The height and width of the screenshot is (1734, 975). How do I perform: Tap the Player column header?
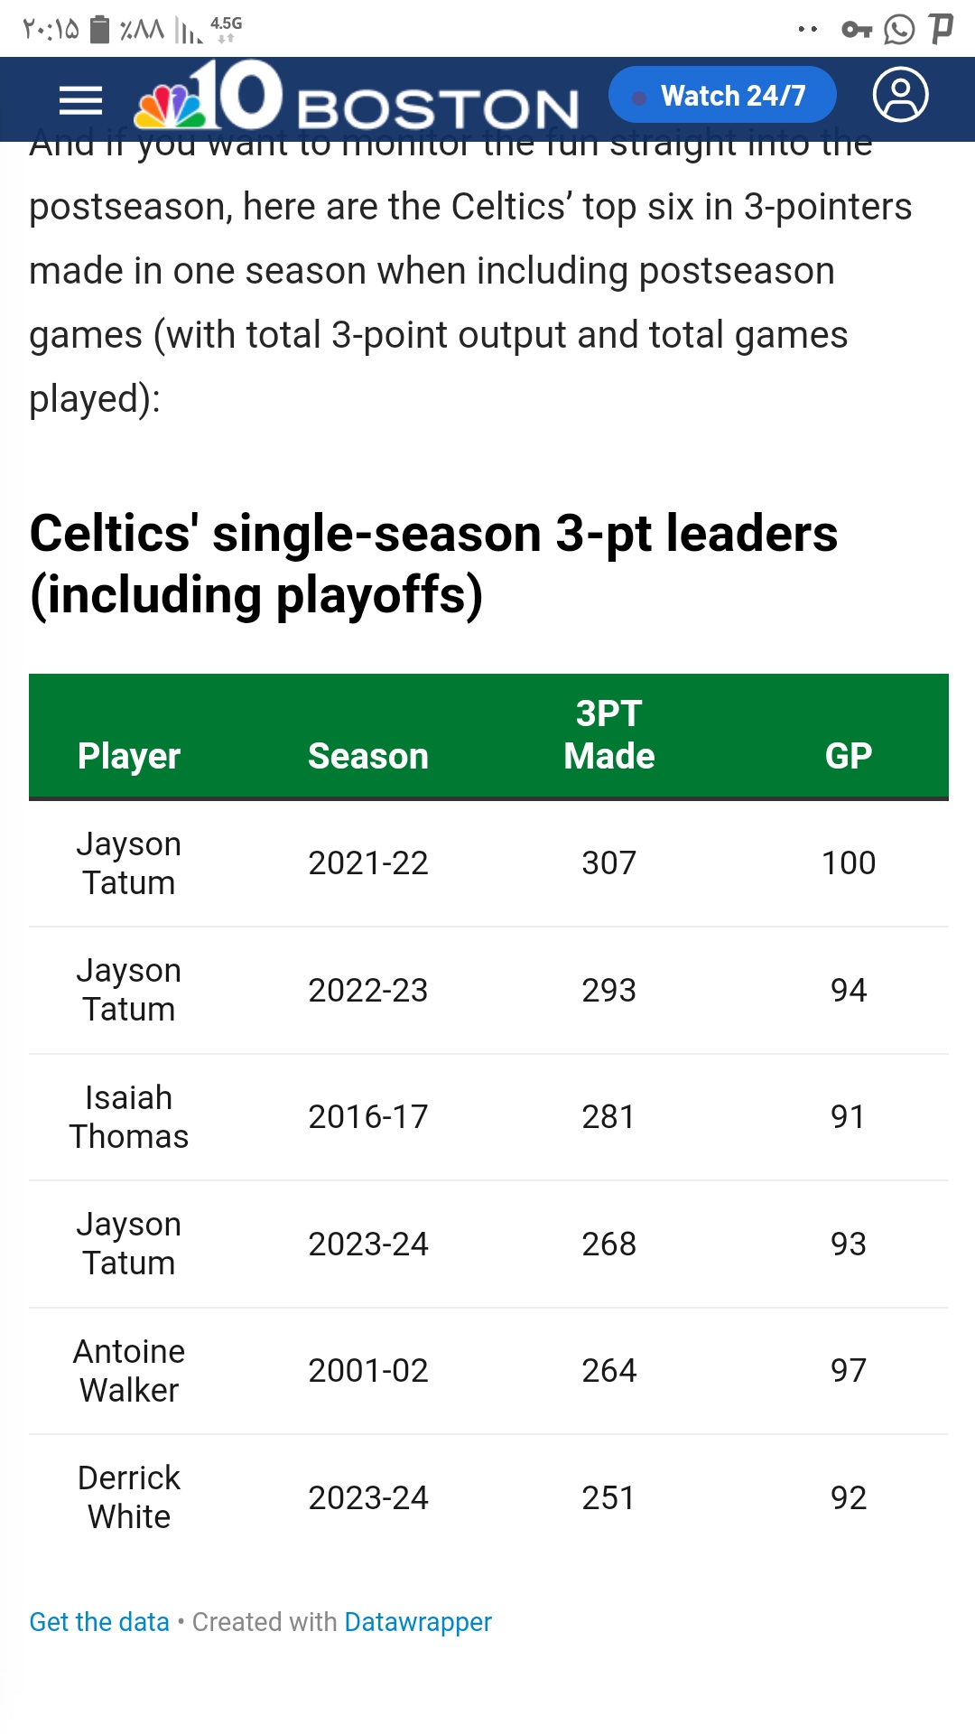(129, 756)
